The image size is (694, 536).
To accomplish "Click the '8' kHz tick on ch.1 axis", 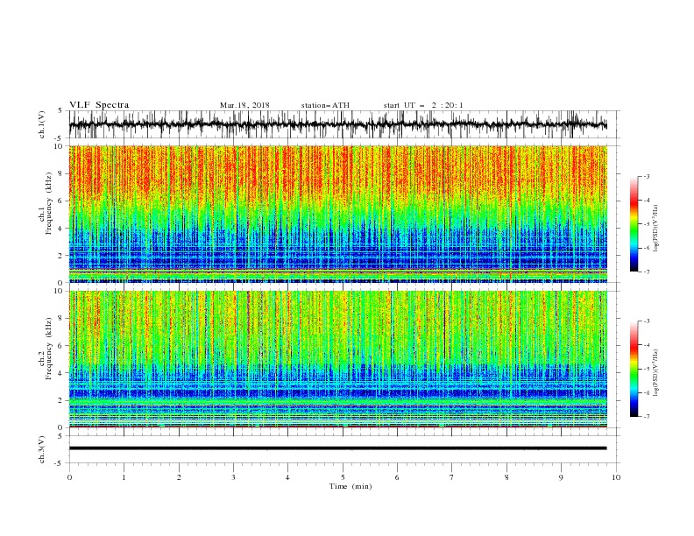I will click(x=61, y=173).
